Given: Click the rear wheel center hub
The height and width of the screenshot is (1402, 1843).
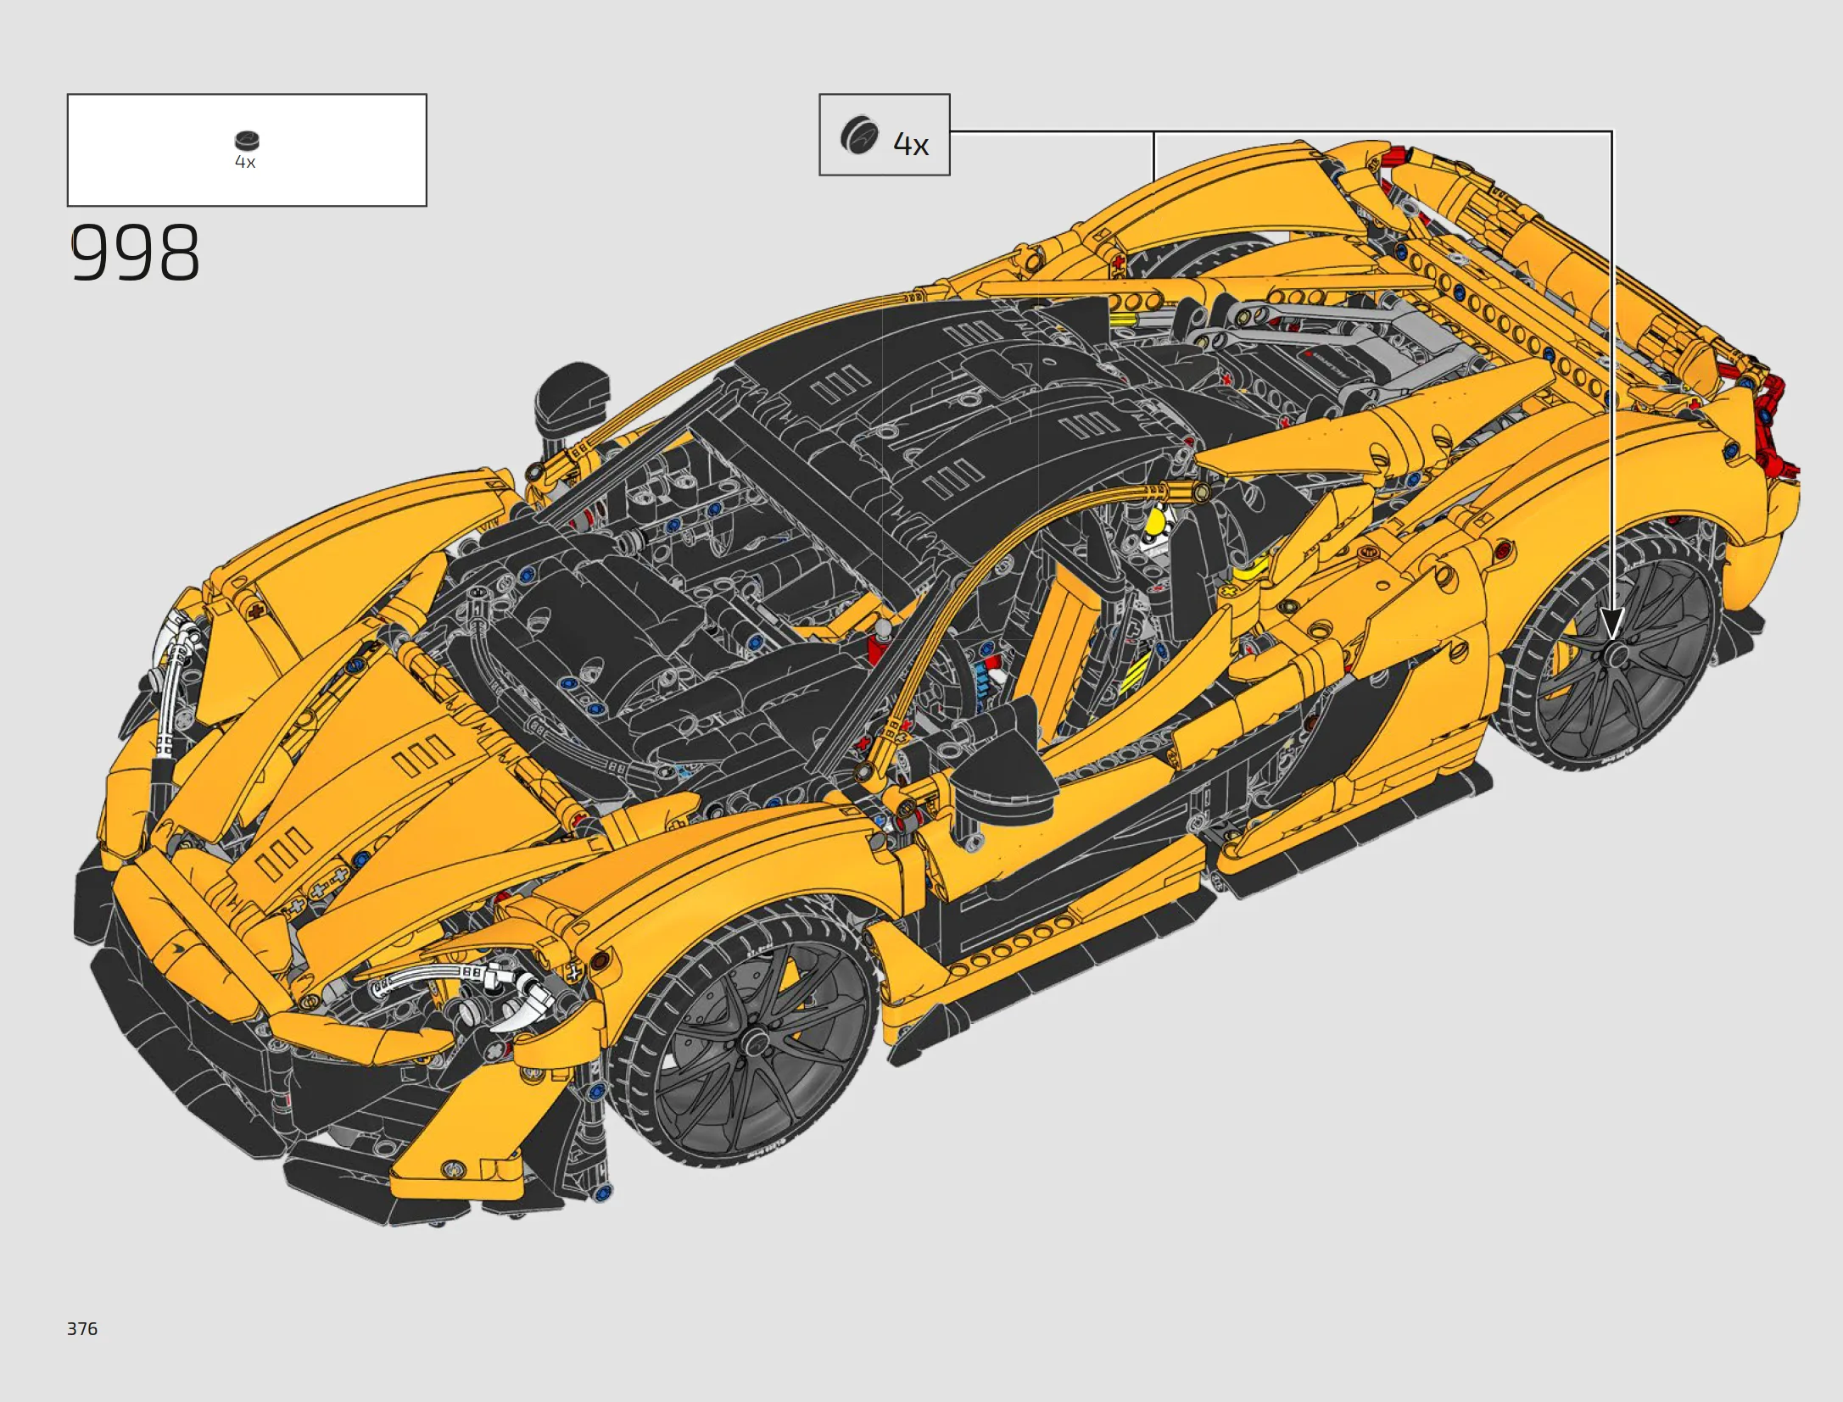Looking at the screenshot, I should click(1617, 654).
